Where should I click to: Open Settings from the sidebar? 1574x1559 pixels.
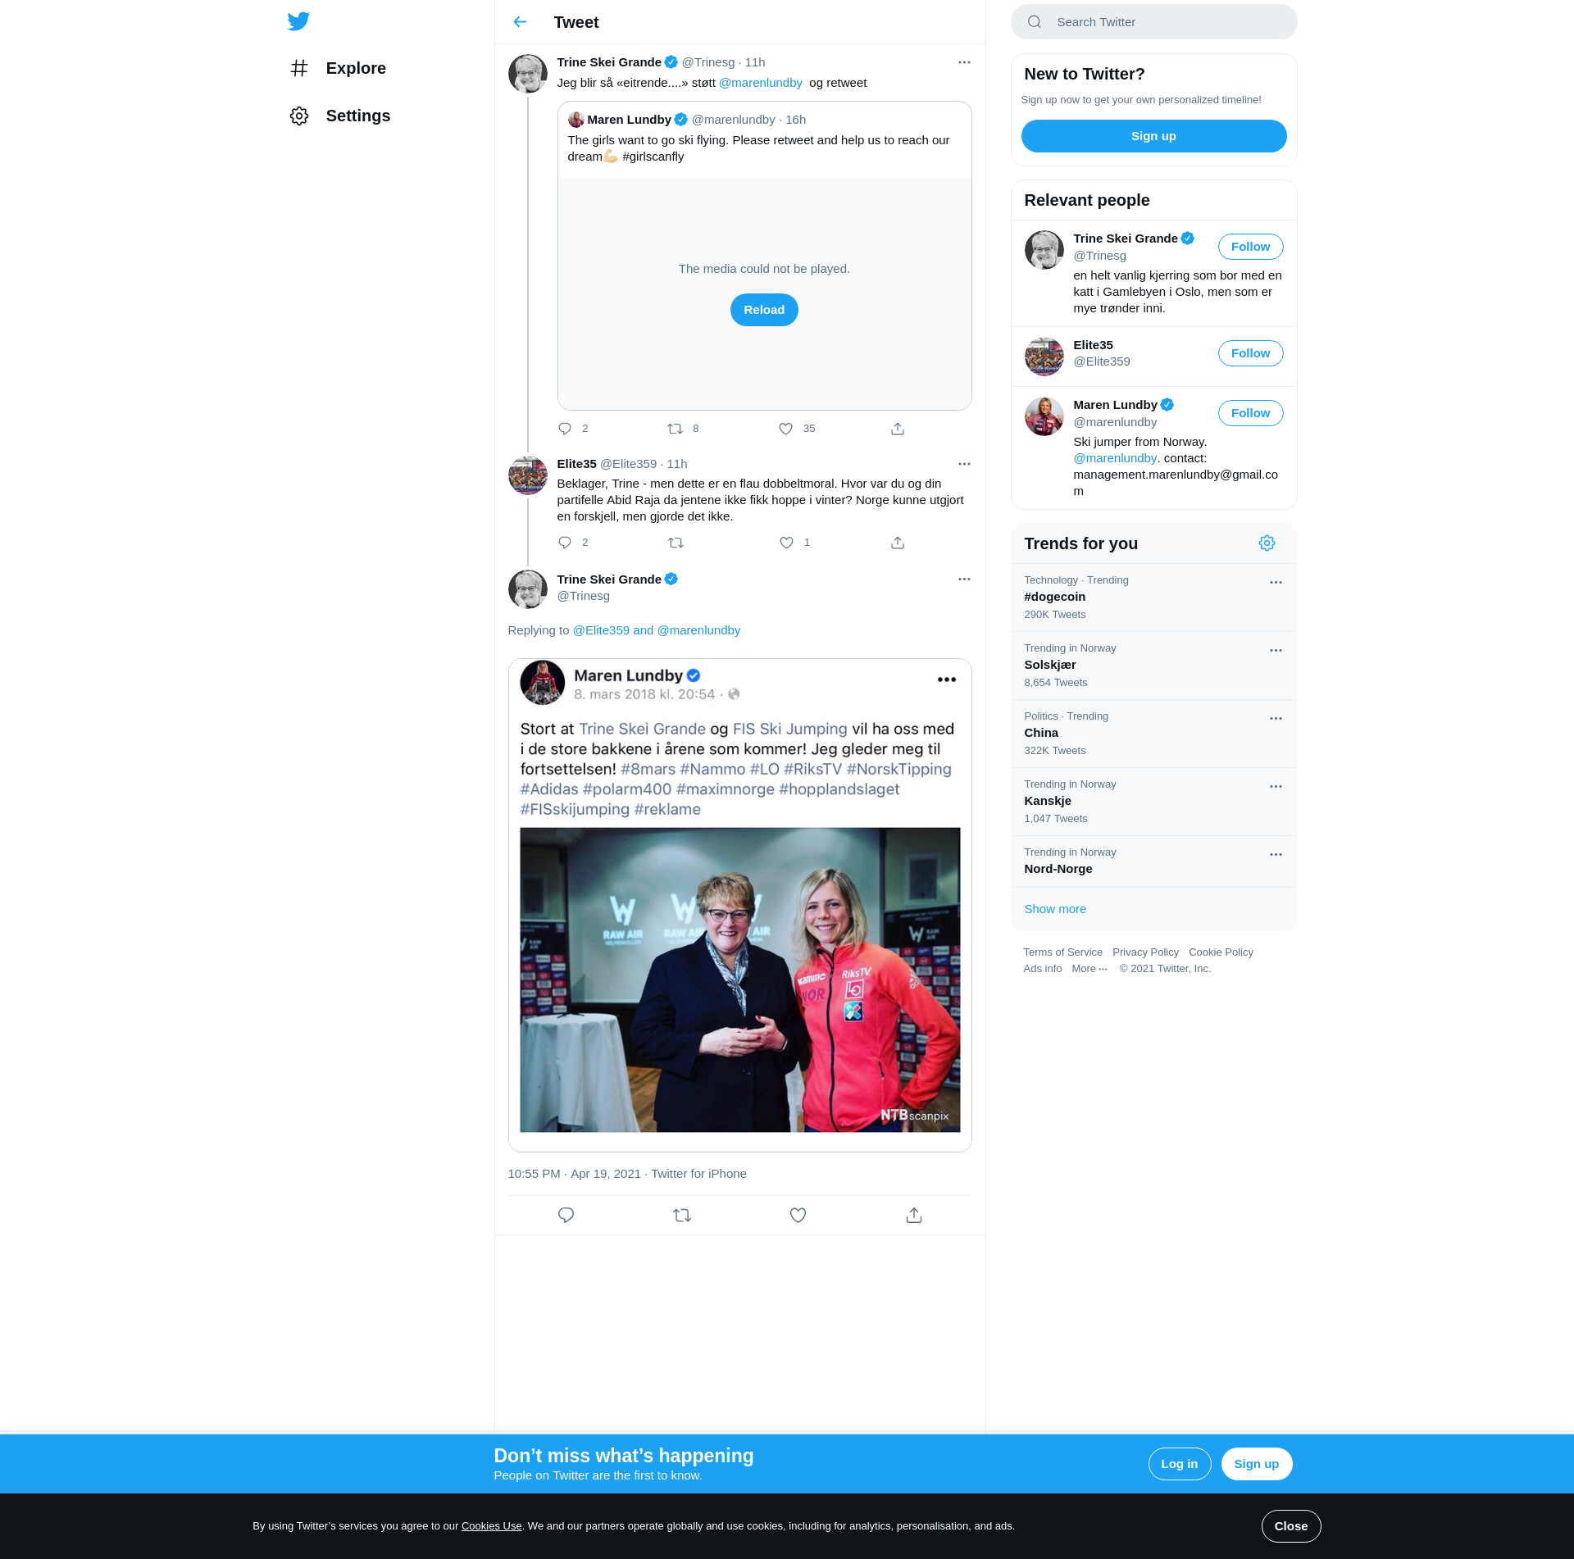coord(339,116)
